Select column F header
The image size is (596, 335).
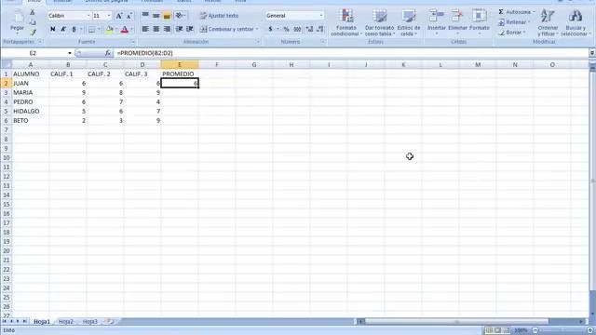click(x=217, y=64)
